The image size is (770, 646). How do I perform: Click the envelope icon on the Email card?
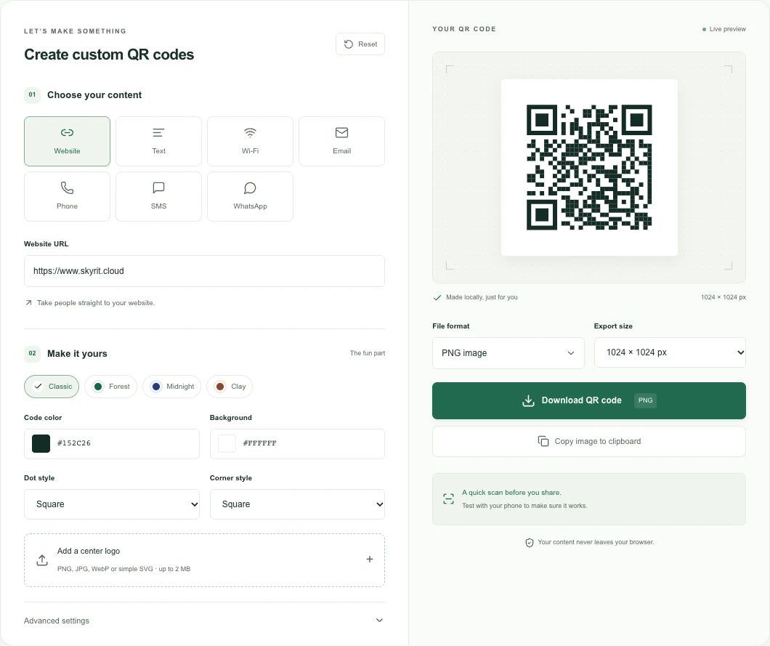click(x=342, y=133)
